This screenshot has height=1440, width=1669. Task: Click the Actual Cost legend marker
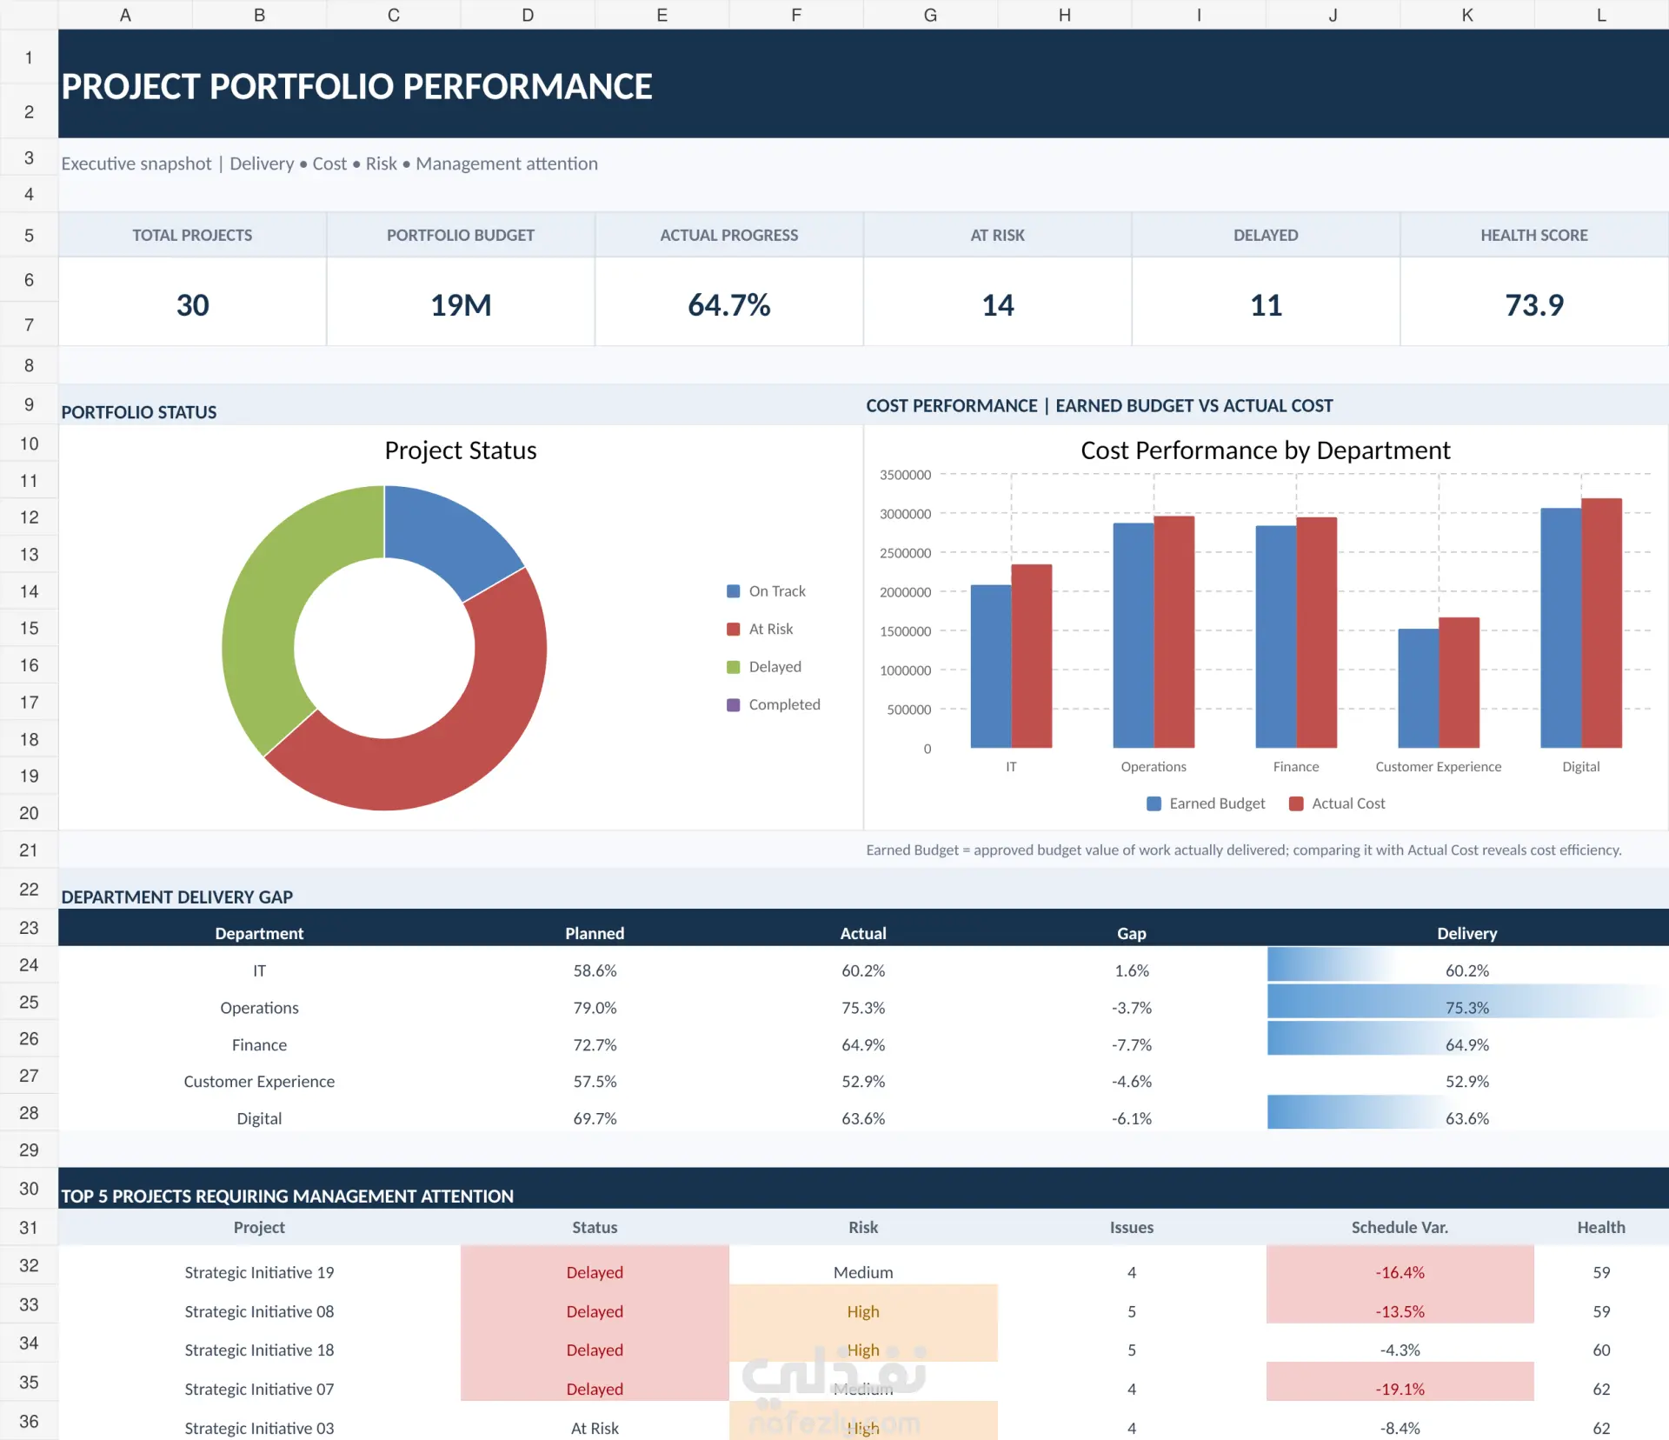tap(1296, 803)
